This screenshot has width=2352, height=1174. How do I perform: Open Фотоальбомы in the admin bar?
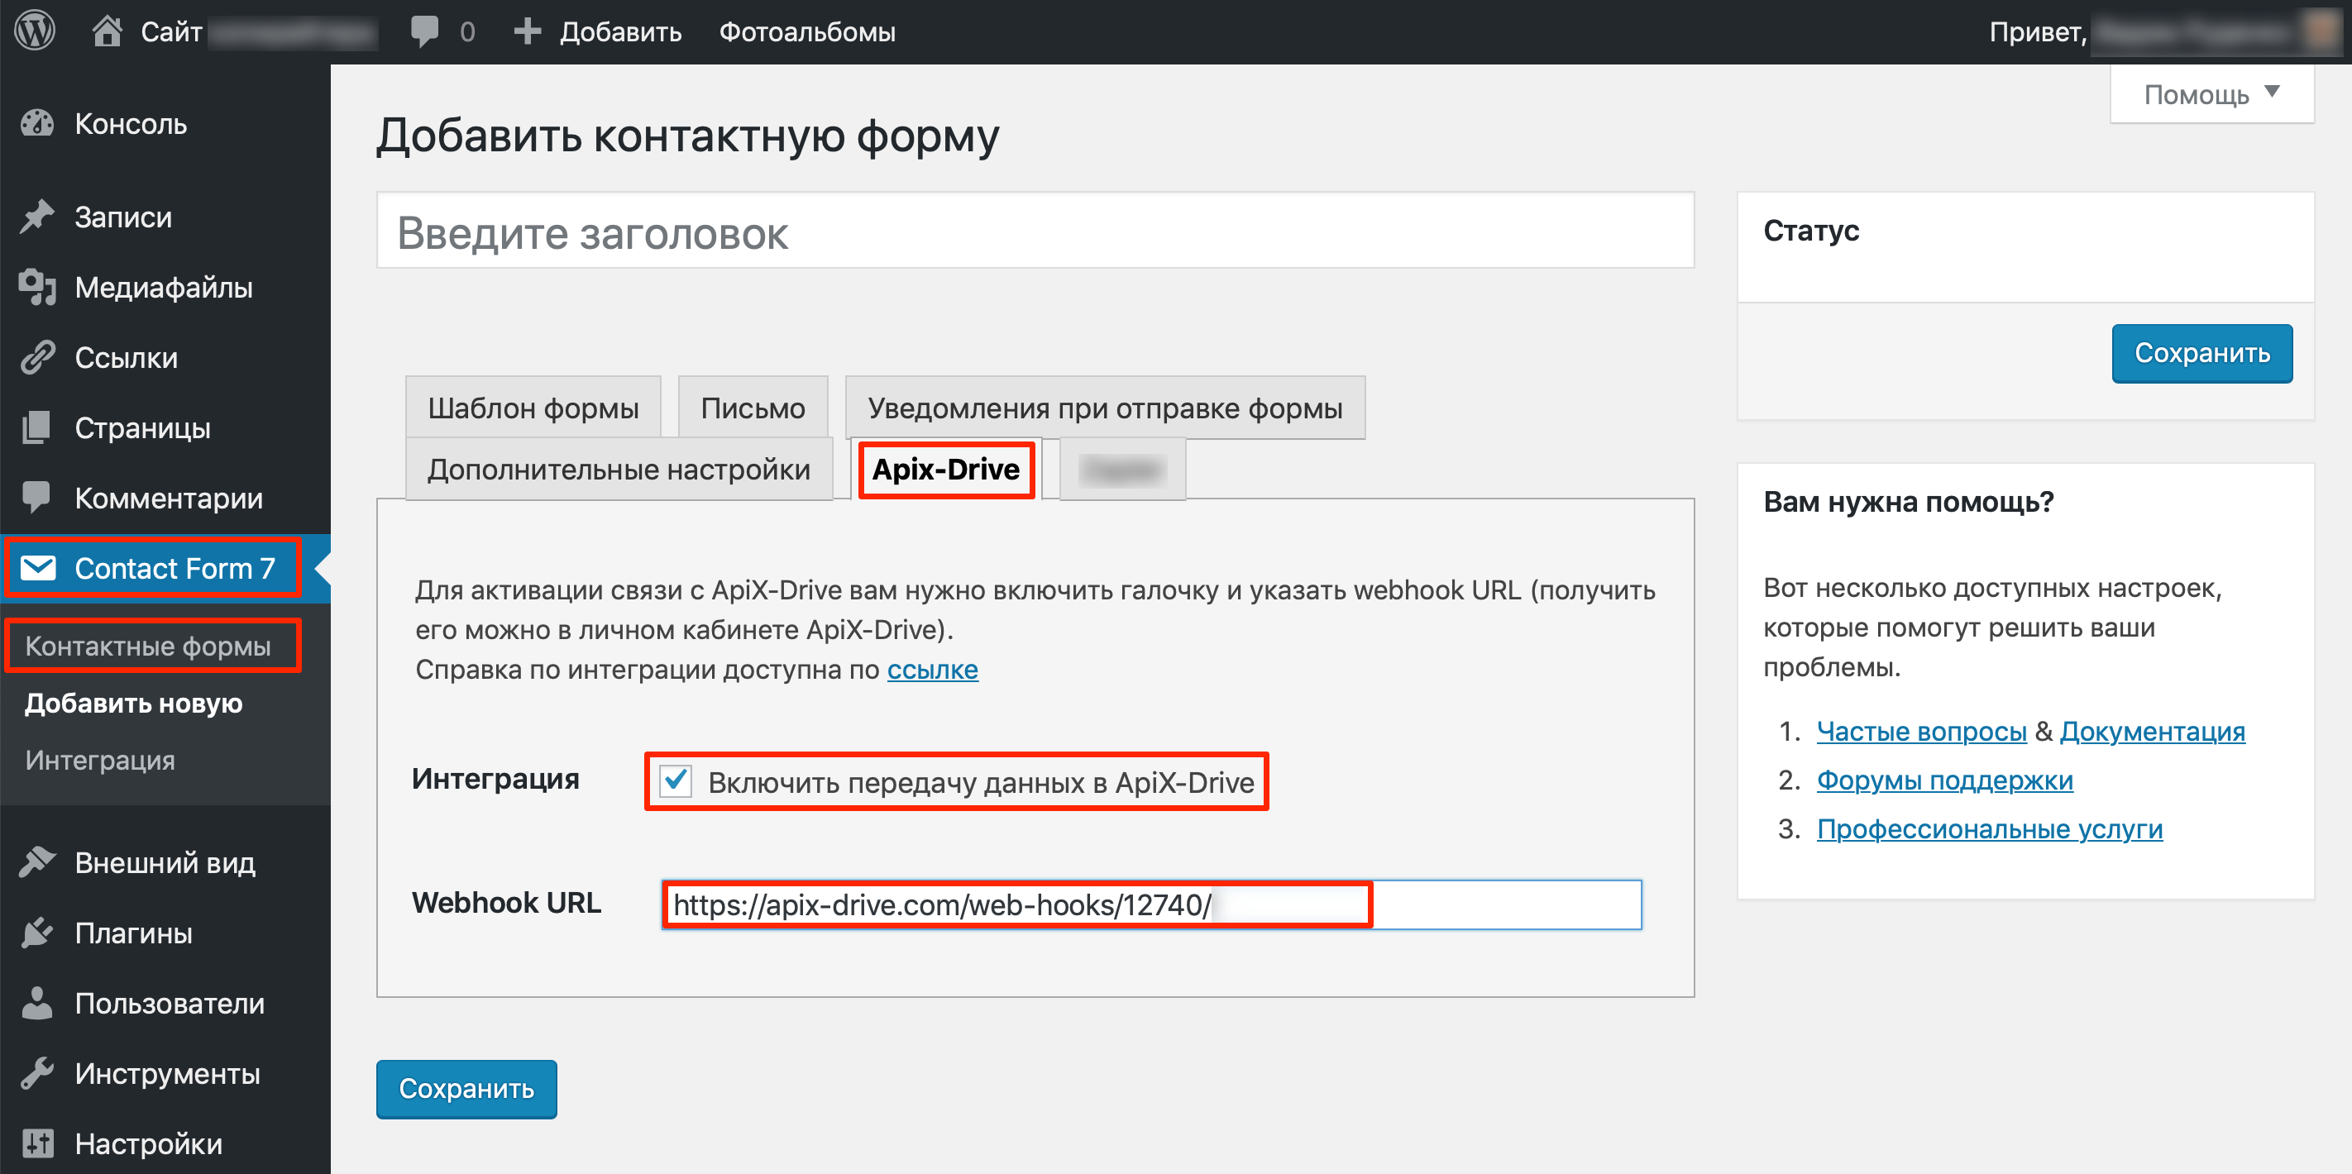point(807,32)
